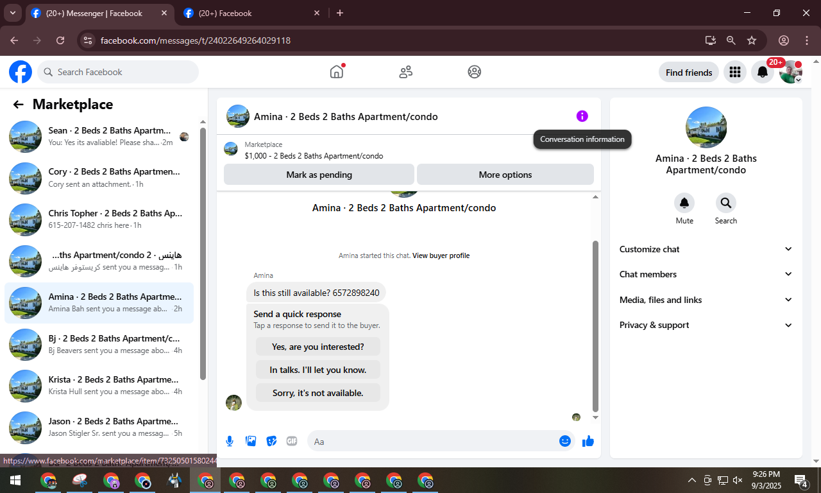Screen dimensions: 821x493
Task: Attach a photo with the image icon
Action: tap(251, 441)
